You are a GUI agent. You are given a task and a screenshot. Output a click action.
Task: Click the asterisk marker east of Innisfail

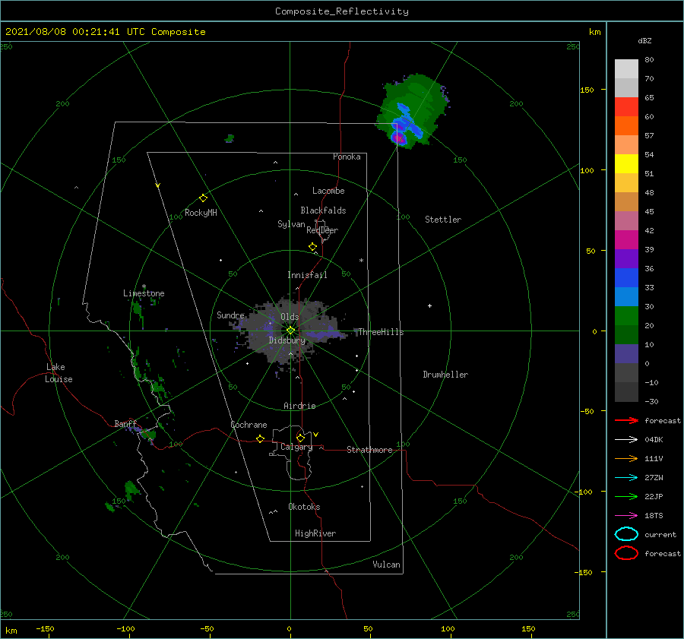click(361, 261)
